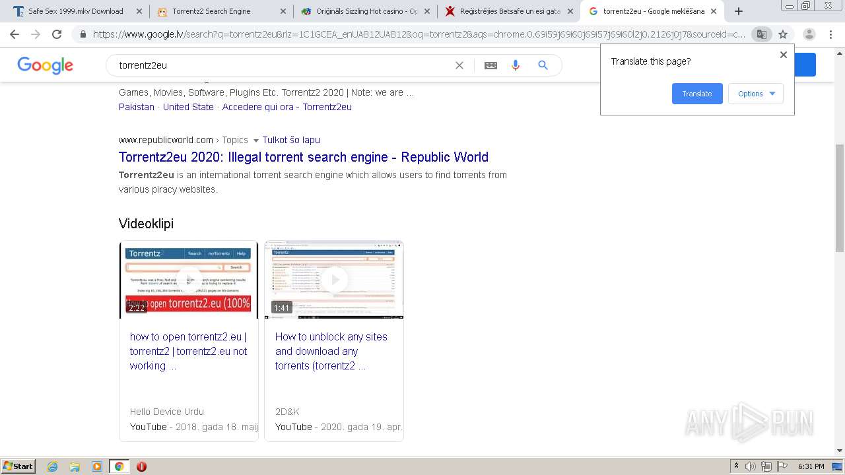Open Internet Explorer from the taskbar
Image resolution: width=845 pixels, height=475 pixels.
point(53,466)
